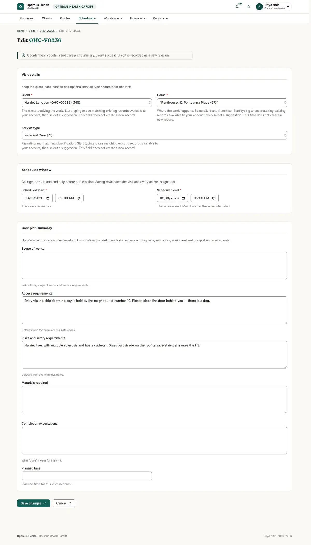
Task: Click Priya Nair profile avatar
Action: click(x=259, y=7)
